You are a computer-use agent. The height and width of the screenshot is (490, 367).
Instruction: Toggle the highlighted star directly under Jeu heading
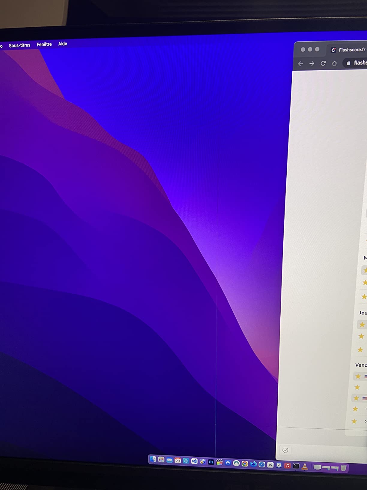(x=362, y=325)
